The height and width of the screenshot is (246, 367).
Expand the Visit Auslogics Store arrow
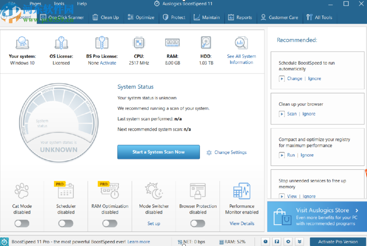[x=357, y=210]
